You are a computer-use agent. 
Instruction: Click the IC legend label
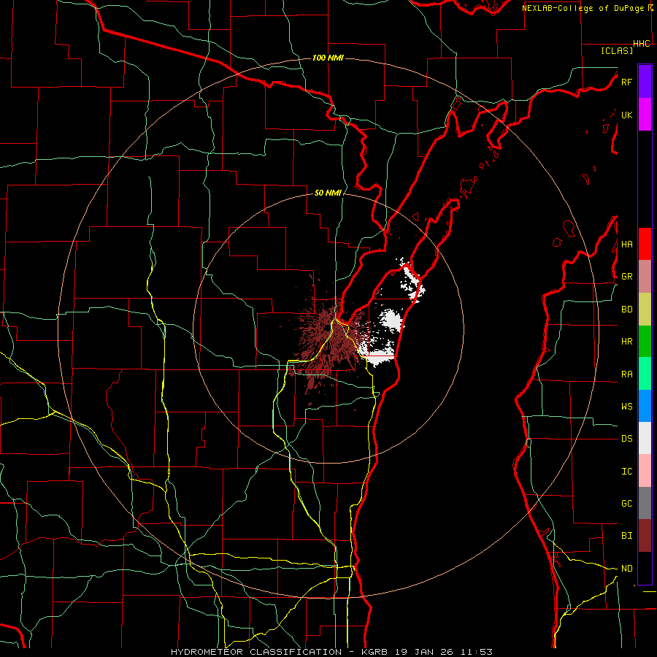tap(626, 472)
